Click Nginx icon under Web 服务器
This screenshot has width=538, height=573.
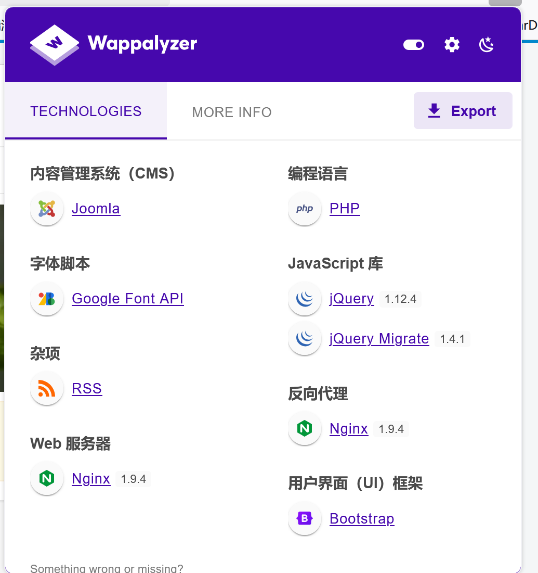[x=47, y=479]
